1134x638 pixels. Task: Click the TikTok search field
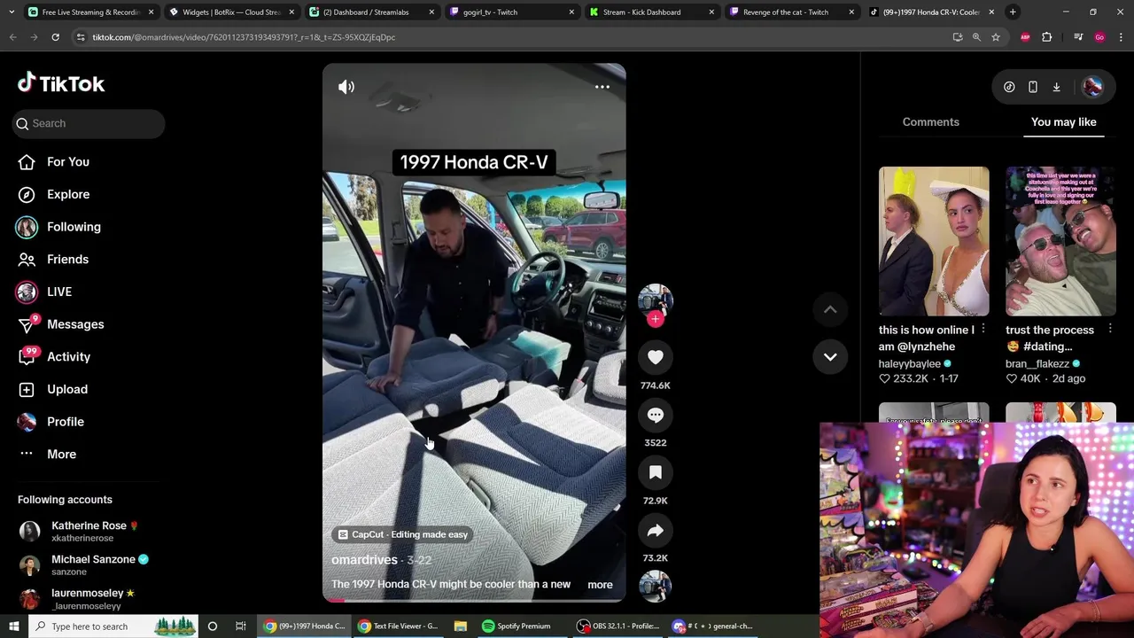click(x=89, y=123)
